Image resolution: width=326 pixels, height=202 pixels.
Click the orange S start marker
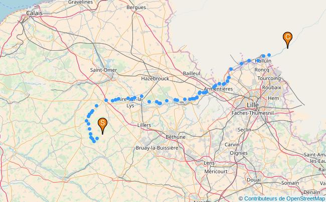(x=102, y=126)
